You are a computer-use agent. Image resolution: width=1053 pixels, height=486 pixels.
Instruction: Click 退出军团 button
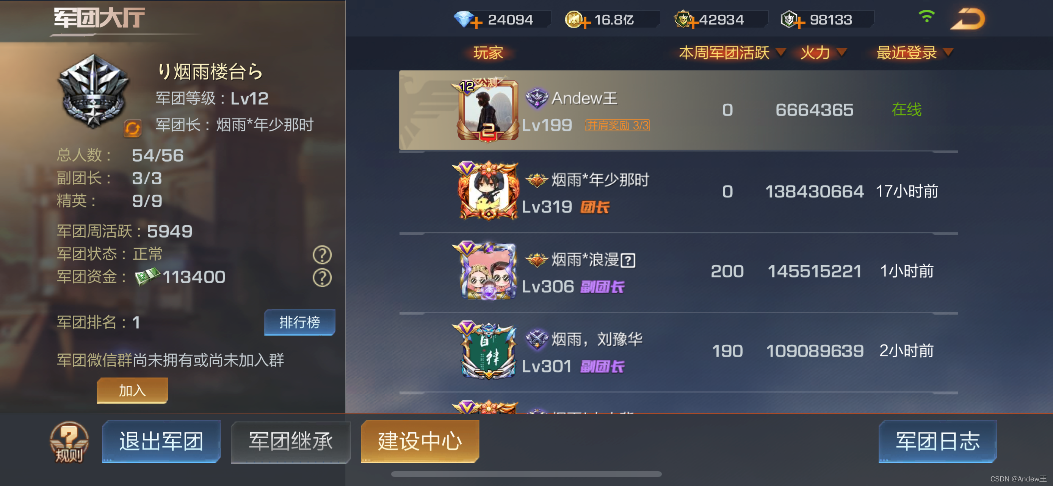tap(161, 441)
